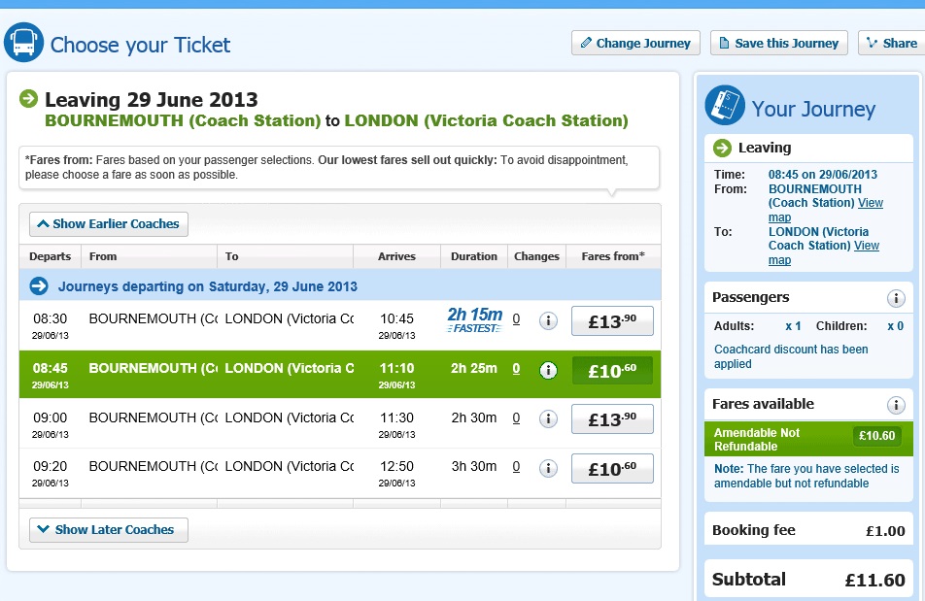This screenshot has width=925, height=601.
Task: Select the highlighted 08:45 coach row
Action: [x=291, y=370]
